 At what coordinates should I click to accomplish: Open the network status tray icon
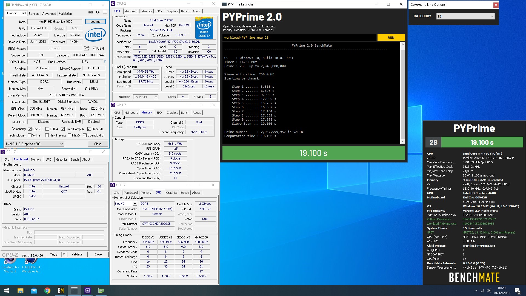coord(483,291)
